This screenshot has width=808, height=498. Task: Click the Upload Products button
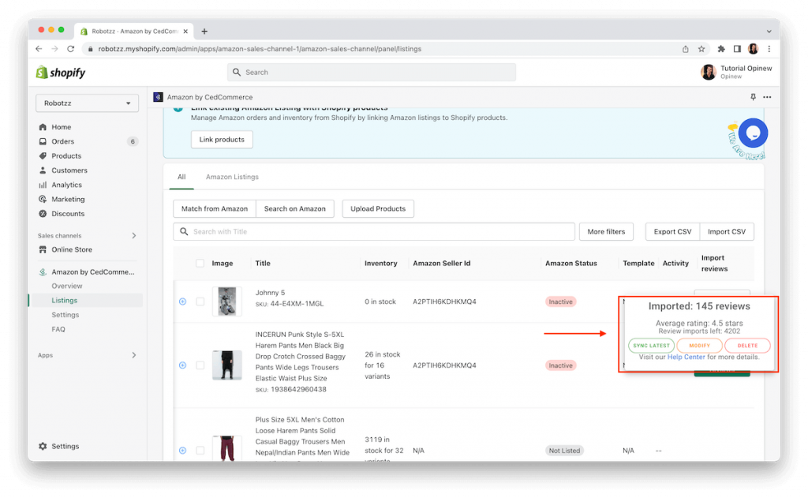tap(378, 209)
